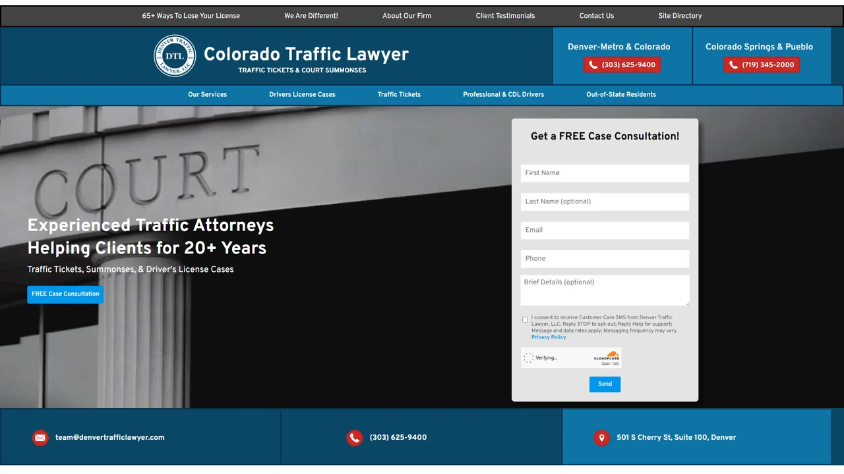Click the Cloudflare verifying spinner icon
Image resolution: width=844 pixels, height=474 pixels.
[x=528, y=358]
